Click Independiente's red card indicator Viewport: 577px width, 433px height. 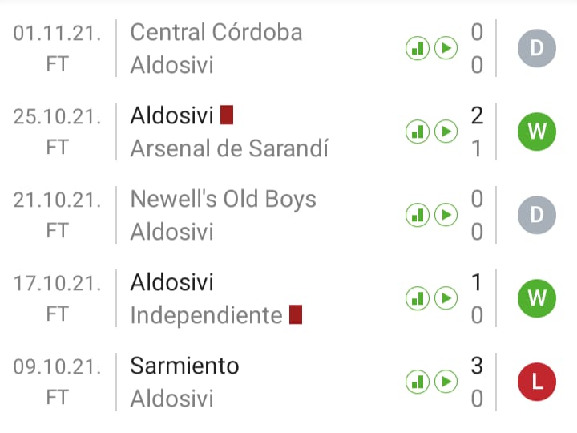point(296,315)
